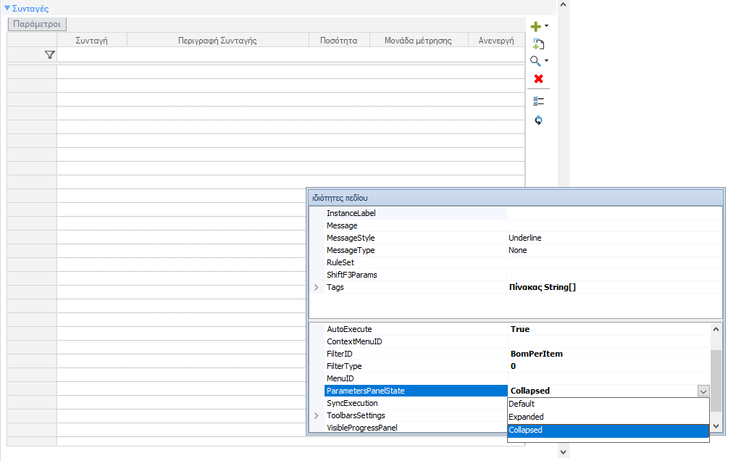736x461 pixels.
Task: Choose Expanded from the dropdown list
Action: [x=609, y=417]
